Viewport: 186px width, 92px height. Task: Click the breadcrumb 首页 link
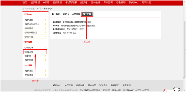[39, 9]
